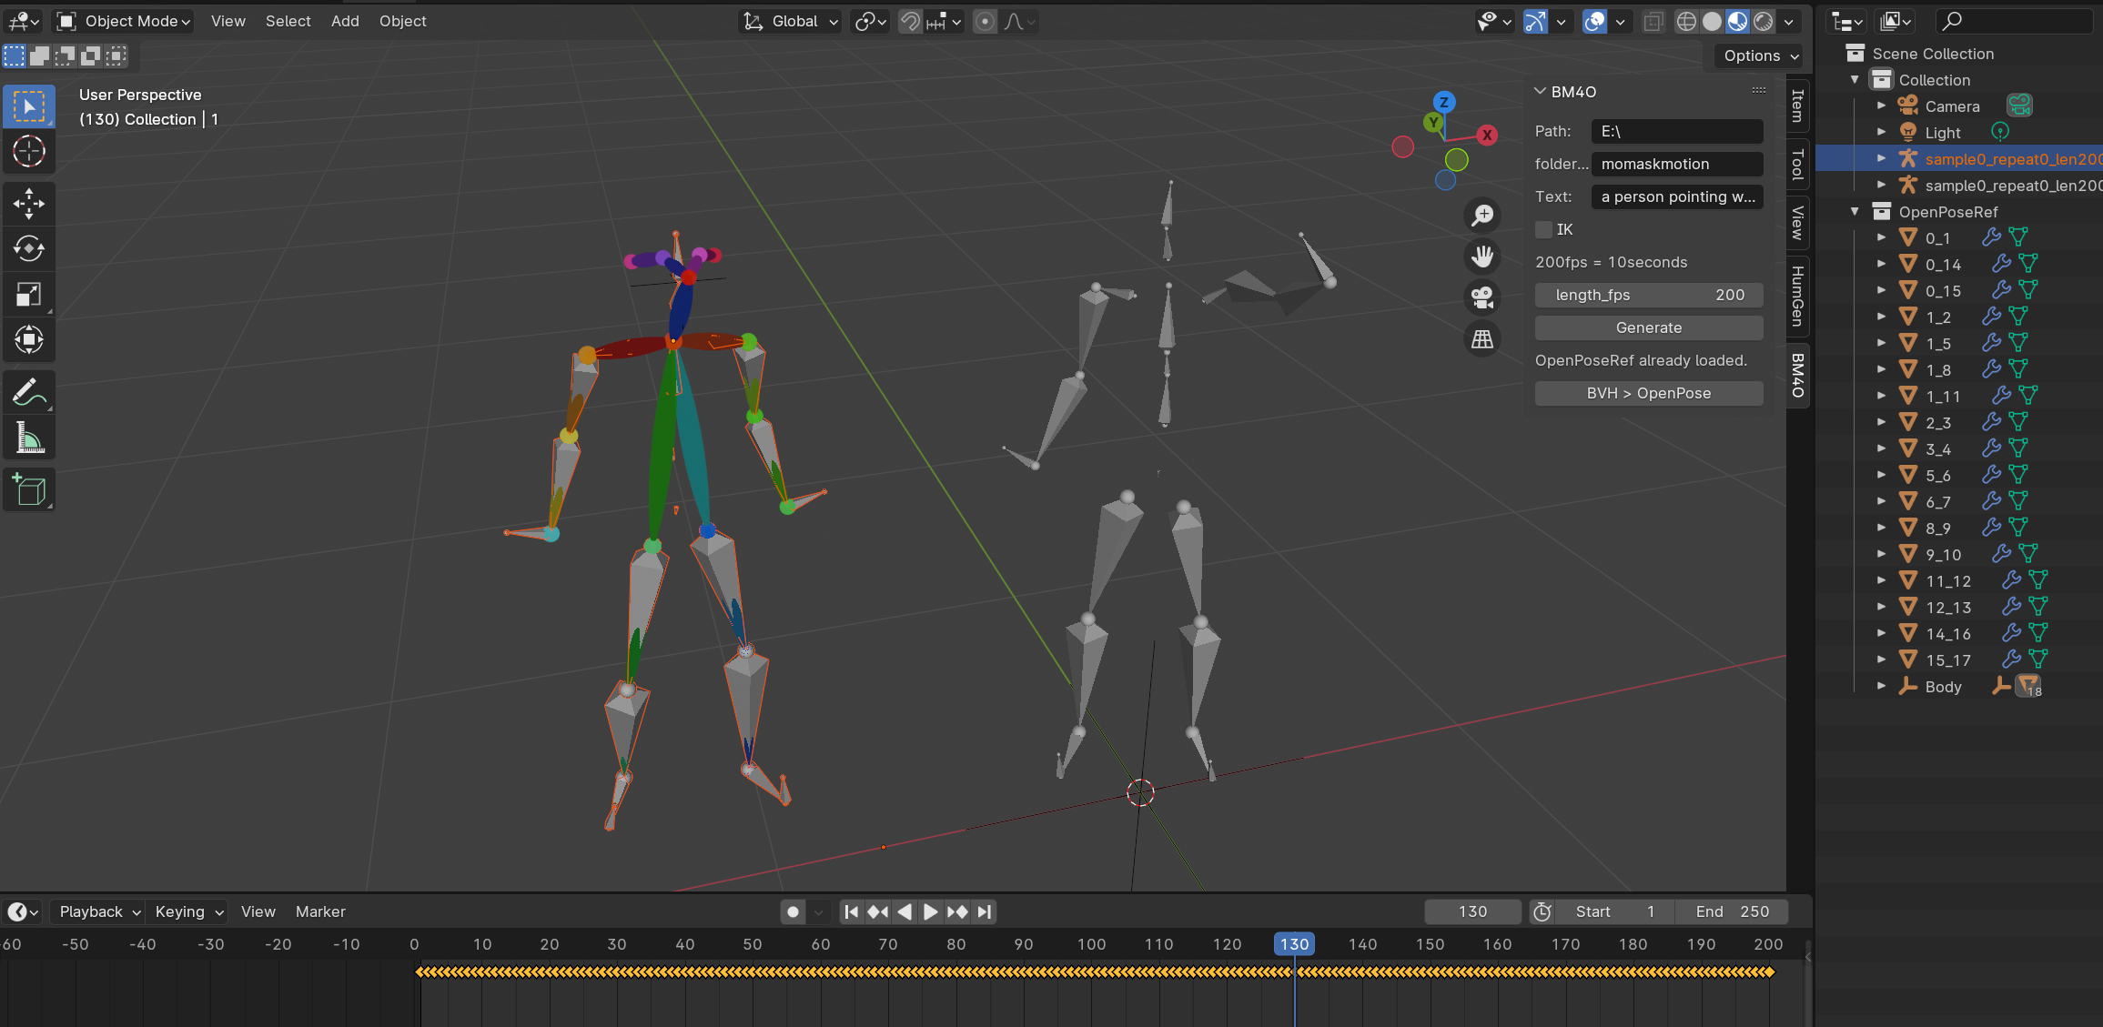Collapse the OpenPoseRef collection
Screen dimensions: 2103x1027
(x=1855, y=211)
